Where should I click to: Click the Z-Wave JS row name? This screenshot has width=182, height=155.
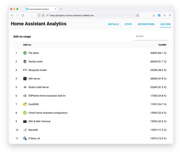(34, 138)
